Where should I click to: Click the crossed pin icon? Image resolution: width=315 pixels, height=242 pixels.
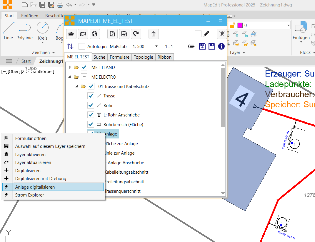point(222,34)
